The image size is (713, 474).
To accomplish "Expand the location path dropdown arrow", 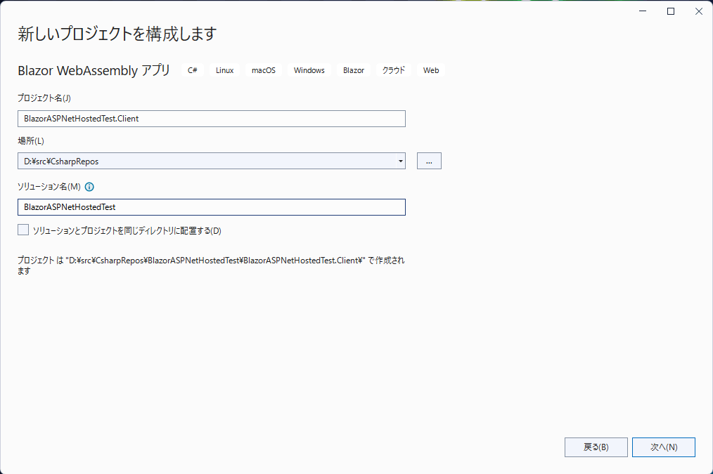I will (x=400, y=161).
